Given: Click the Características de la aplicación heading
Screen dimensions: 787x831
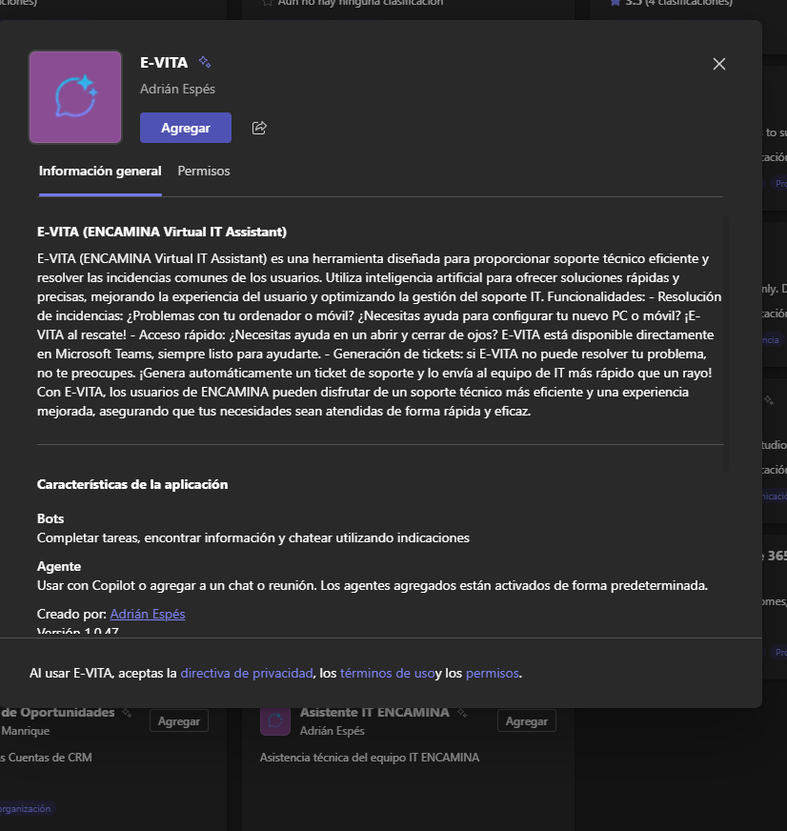Looking at the screenshot, I should click(132, 484).
